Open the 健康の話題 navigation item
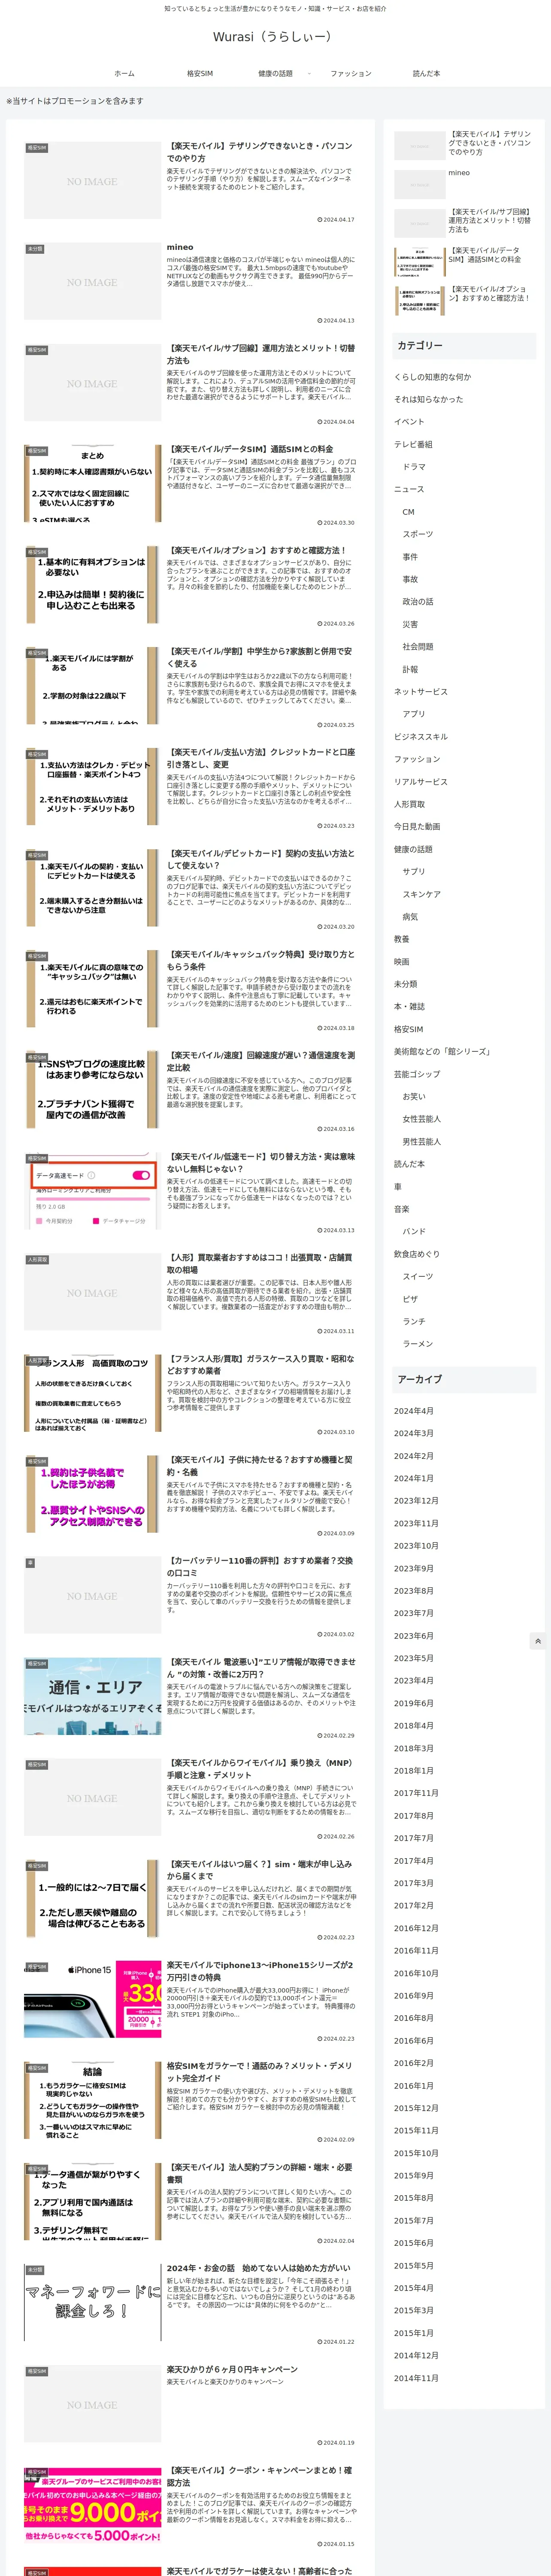 (x=275, y=73)
